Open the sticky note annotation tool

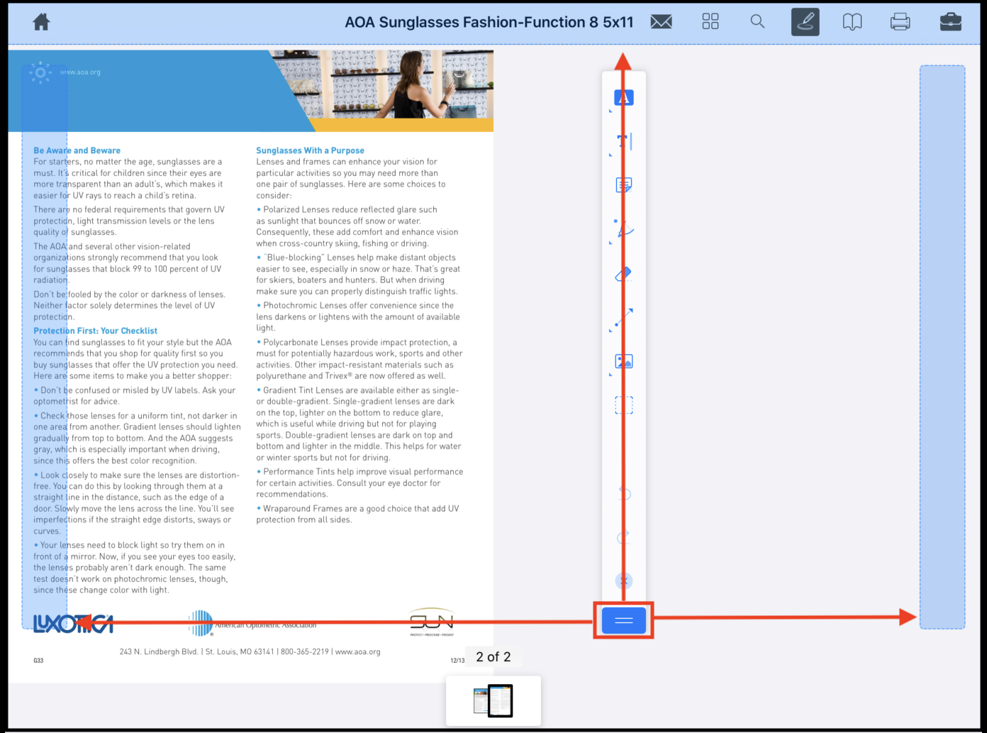623,185
